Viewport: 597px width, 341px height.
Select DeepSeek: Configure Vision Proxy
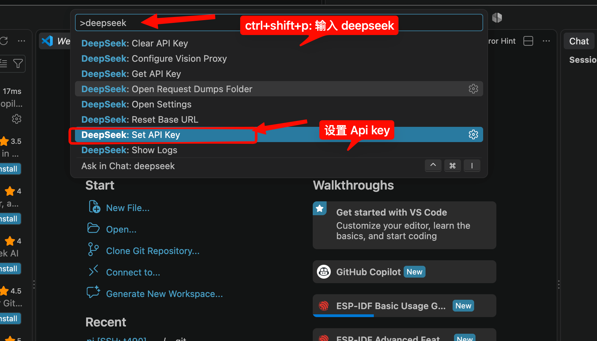click(x=279, y=59)
